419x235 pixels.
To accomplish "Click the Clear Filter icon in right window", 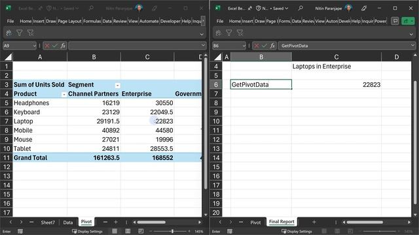I will tap(240, 33).
